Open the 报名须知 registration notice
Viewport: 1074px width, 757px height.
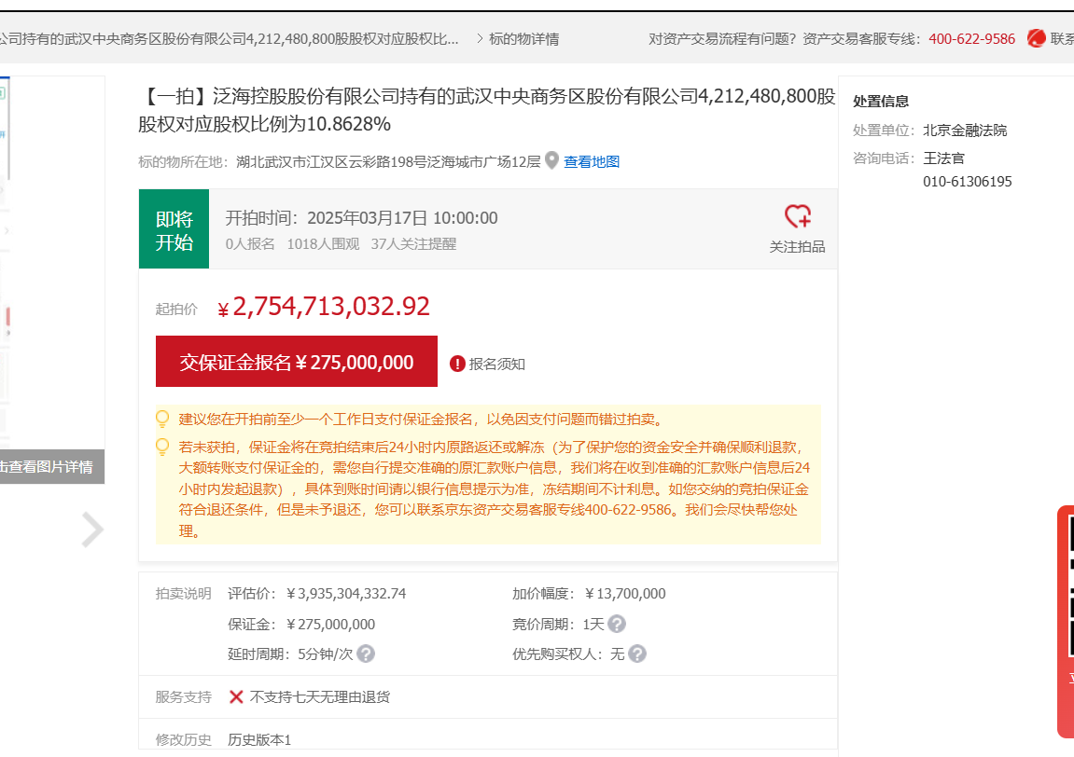click(x=496, y=365)
